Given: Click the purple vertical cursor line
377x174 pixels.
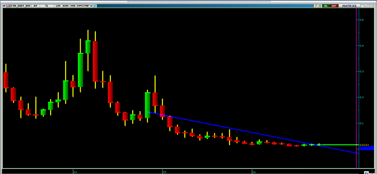Looking at the screenshot, I should click(x=356, y=88).
